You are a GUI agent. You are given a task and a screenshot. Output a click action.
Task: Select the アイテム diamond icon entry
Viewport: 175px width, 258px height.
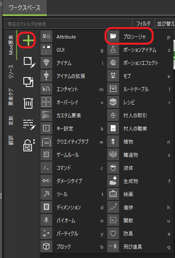(x=73, y=63)
